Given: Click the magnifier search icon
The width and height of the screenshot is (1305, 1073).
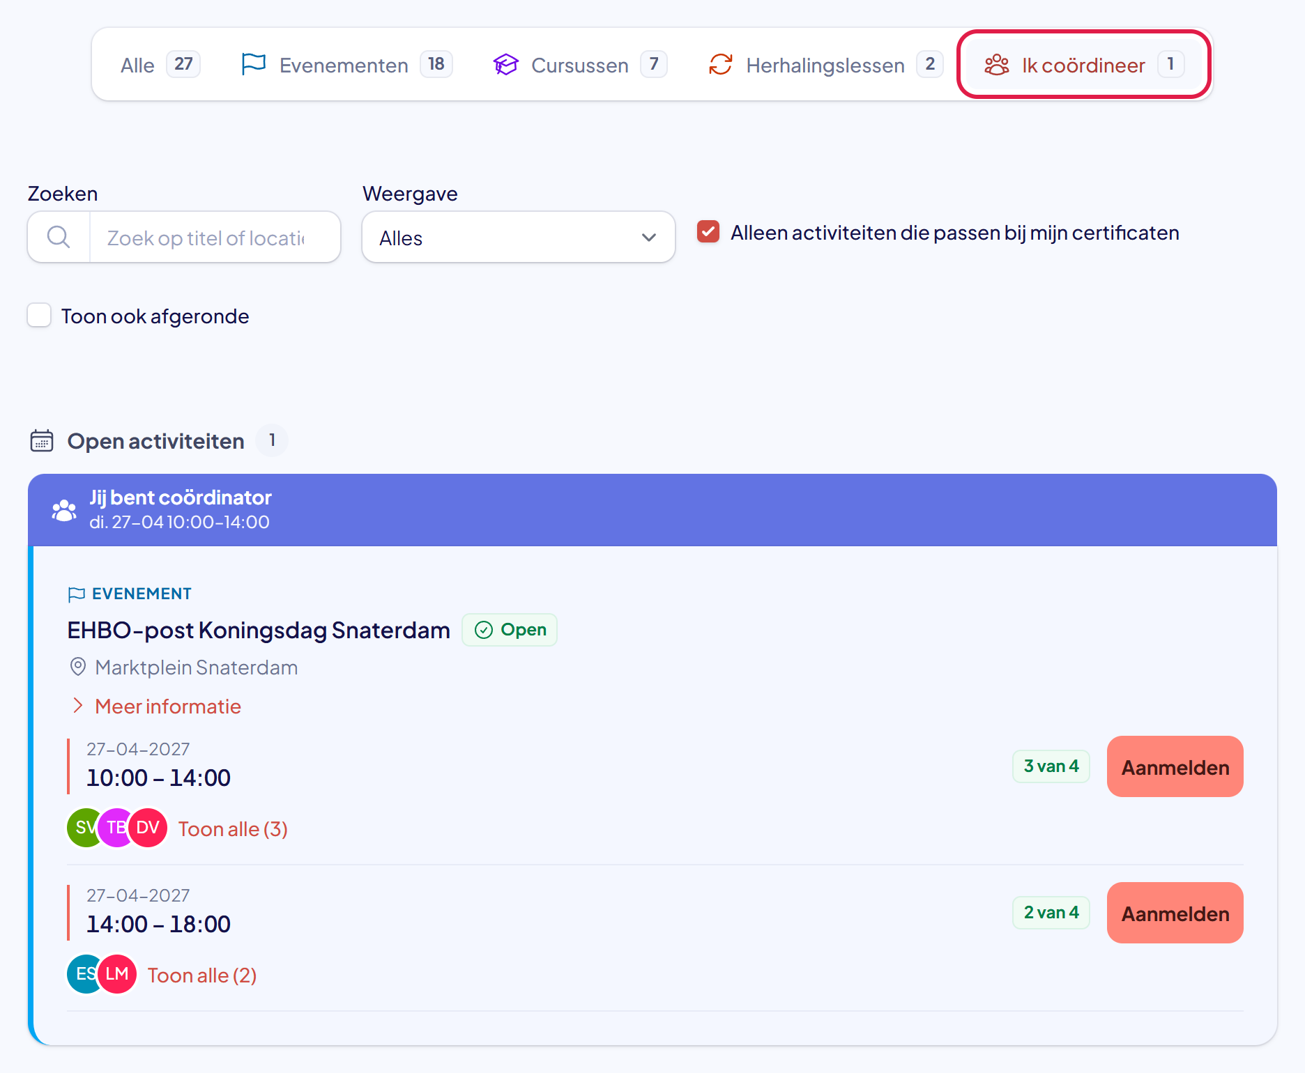Looking at the screenshot, I should 59,238.
